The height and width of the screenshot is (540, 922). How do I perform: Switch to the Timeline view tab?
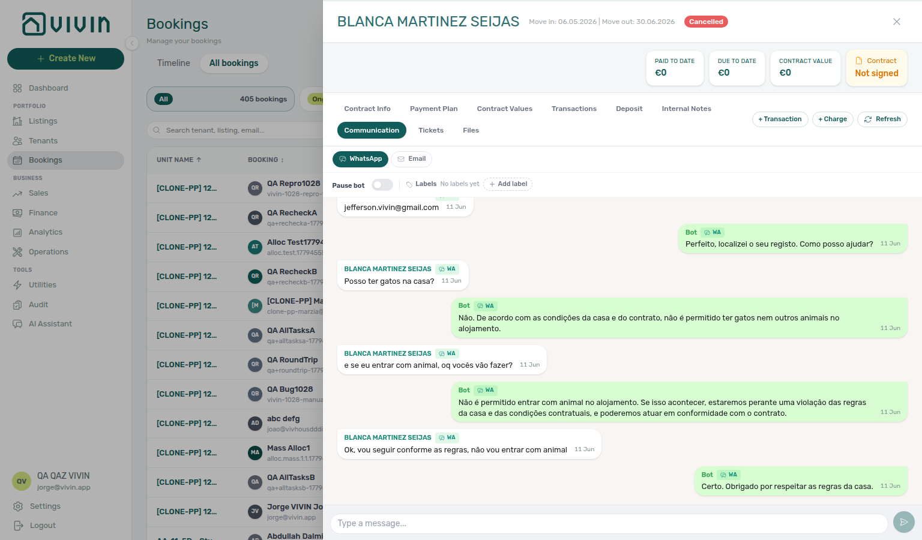point(173,63)
